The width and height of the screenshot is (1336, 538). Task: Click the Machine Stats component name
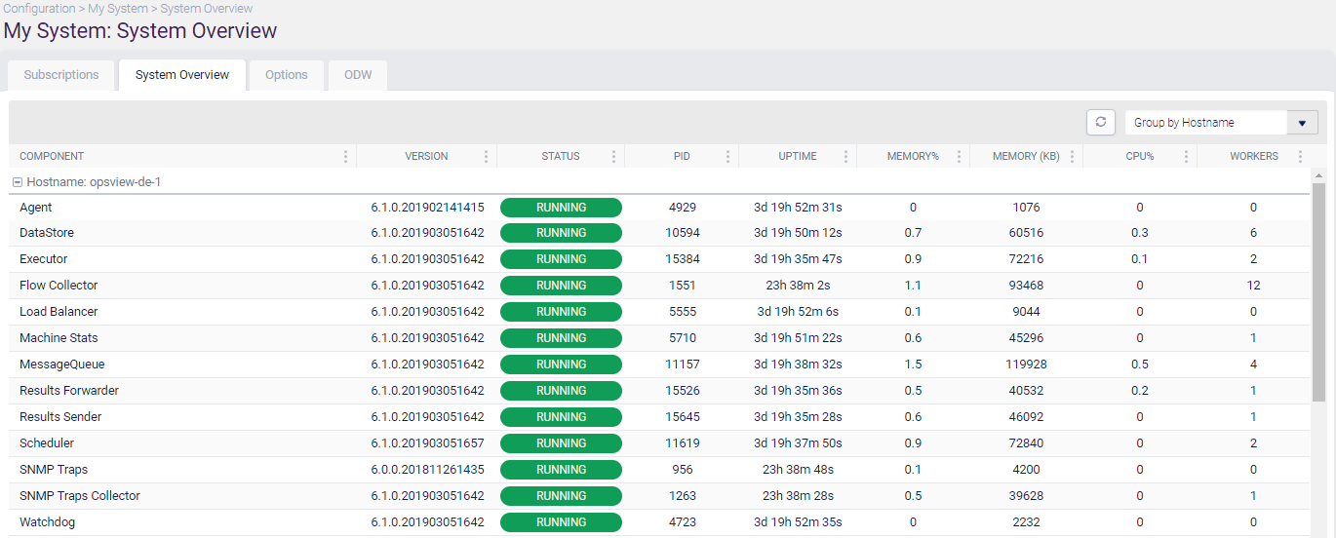59,338
